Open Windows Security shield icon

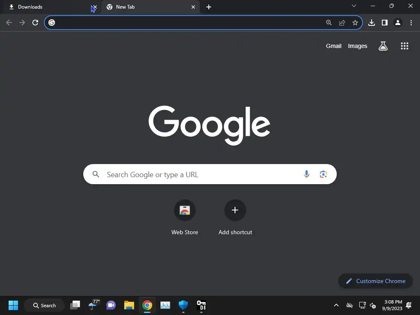[183, 305]
